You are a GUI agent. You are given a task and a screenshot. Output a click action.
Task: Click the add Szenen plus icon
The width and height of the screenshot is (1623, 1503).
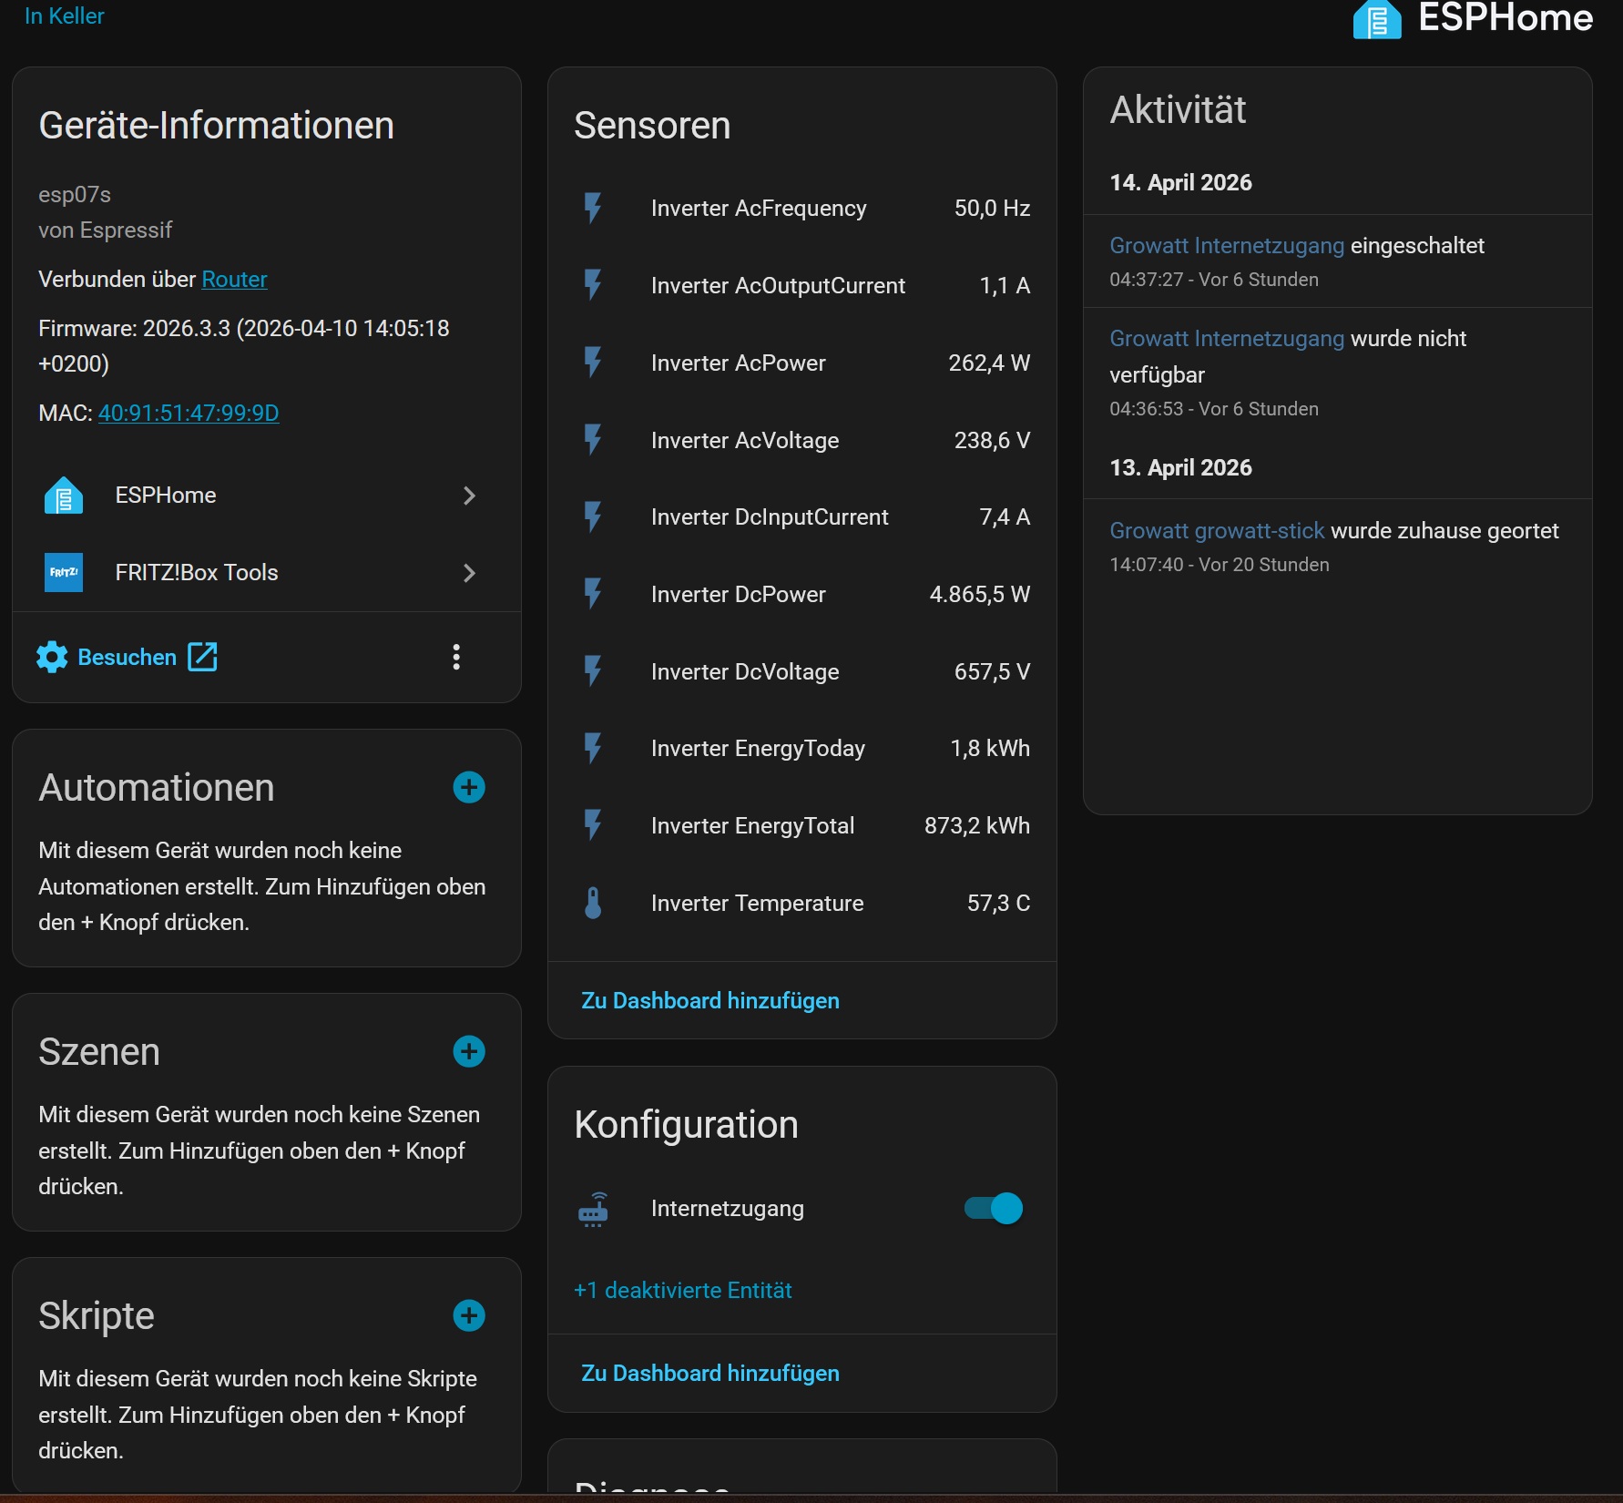pyautogui.click(x=469, y=1051)
